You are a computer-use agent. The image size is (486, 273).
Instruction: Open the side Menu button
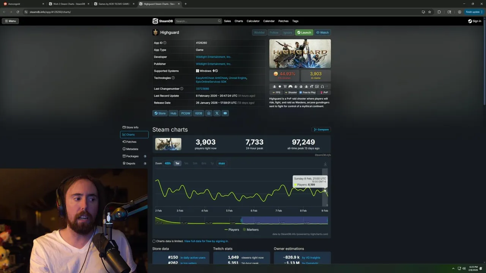pyautogui.click(x=10, y=21)
